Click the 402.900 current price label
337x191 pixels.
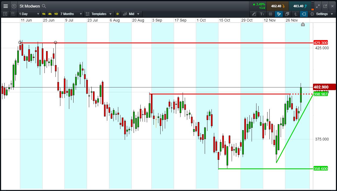point(324,87)
